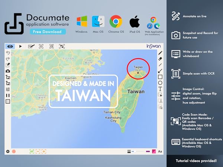Click the "Simple scan with OCR" label
This screenshot has height=167, width=223.
[x=198, y=73]
